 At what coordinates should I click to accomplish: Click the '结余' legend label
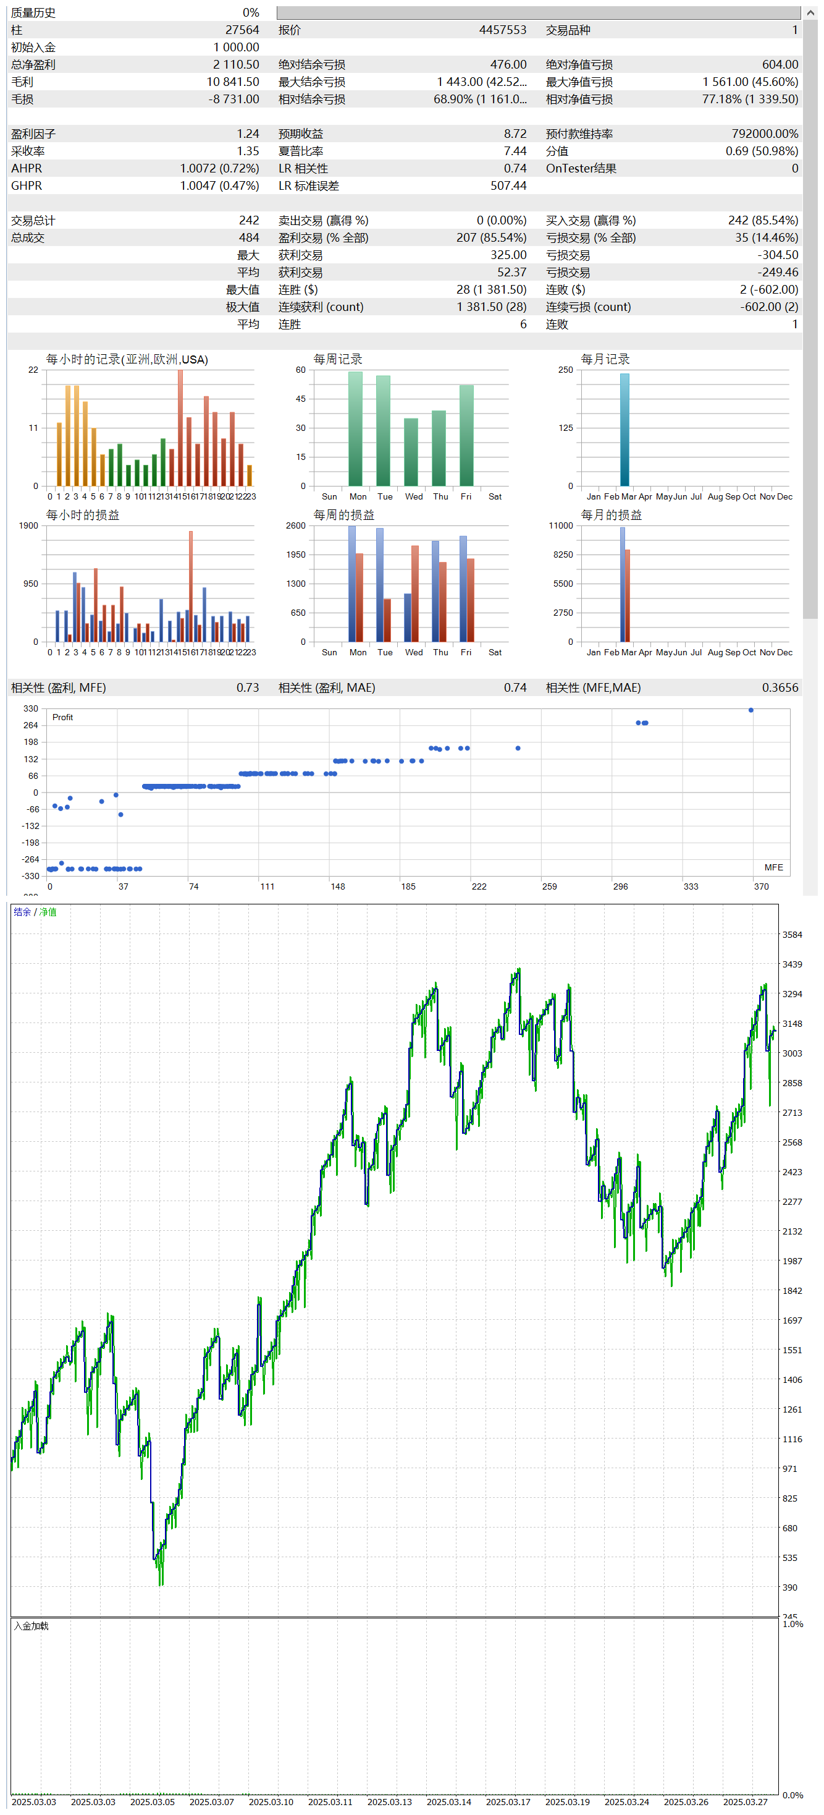22,912
